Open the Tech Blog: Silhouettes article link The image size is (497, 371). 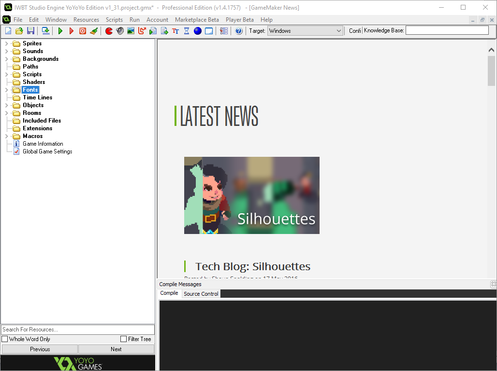point(253,266)
